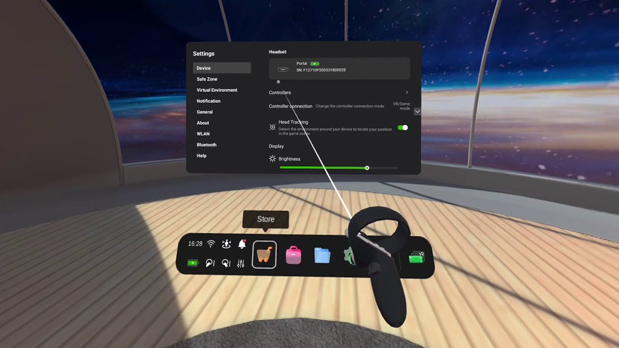Click the Head Tracking scan icon

tap(272, 128)
